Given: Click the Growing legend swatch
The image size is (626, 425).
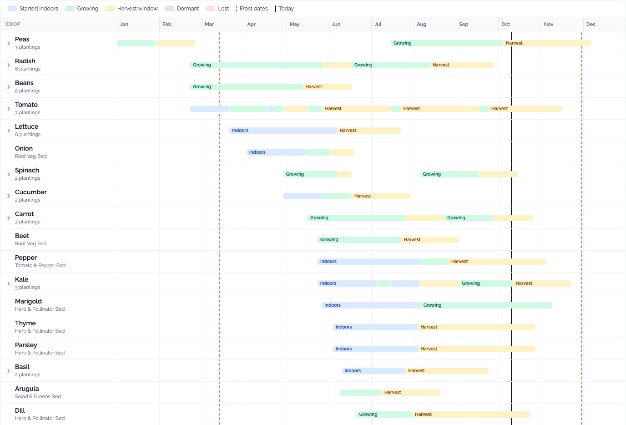Looking at the screenshot, I should pyautogui.click(x=70, y=9).
